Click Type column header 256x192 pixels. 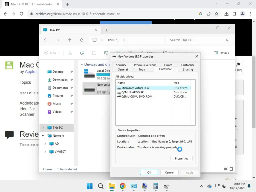181,83
